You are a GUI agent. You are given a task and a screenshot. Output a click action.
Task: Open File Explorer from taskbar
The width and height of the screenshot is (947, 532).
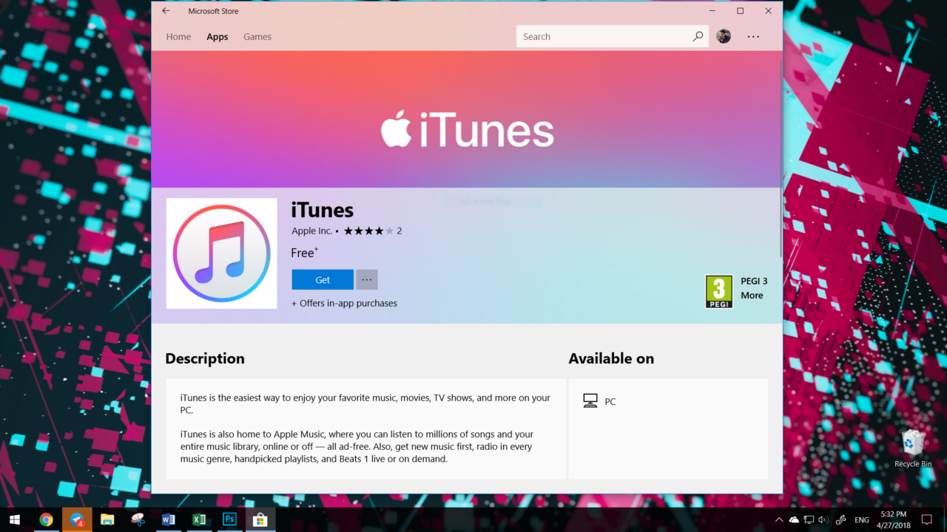tap(107, 519)
